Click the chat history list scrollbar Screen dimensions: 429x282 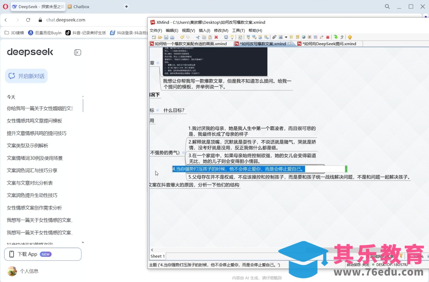click(x=83, y=106)
